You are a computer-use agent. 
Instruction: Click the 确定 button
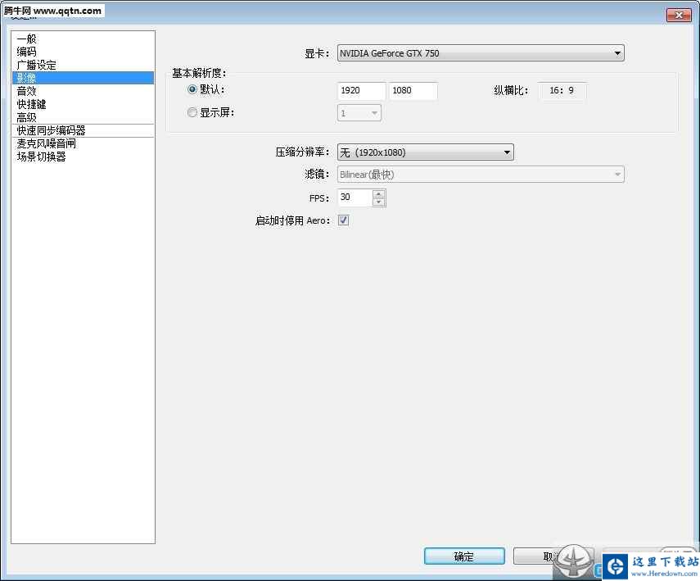tap(463, 556)
